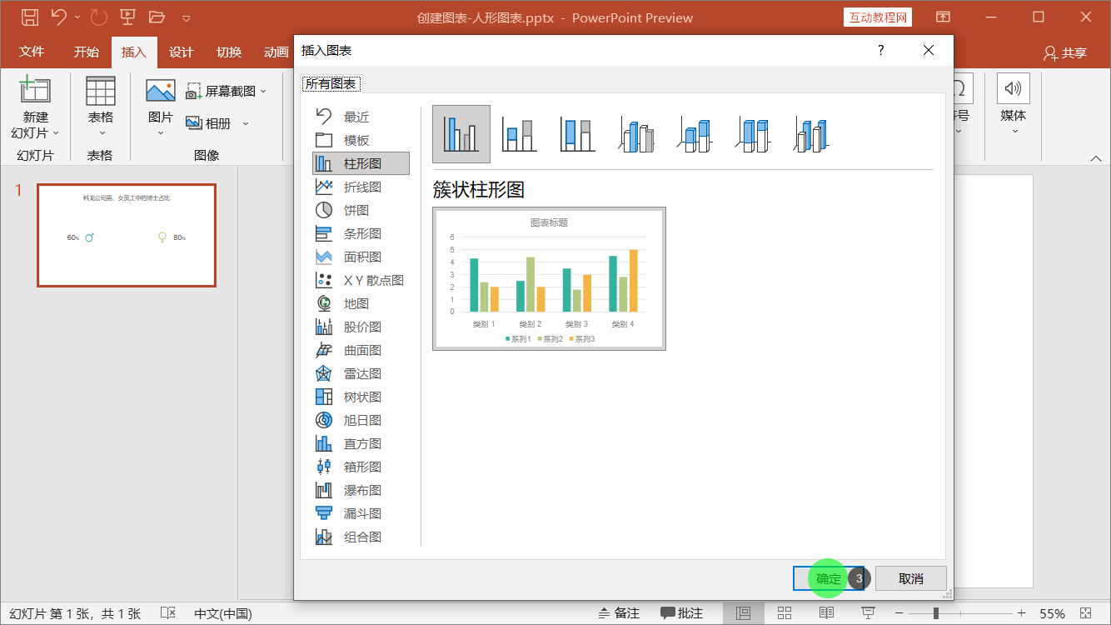The height and width of the screenshot is (625, 1111).
Task: Toggle 批注 comments pane
Action: point(681,613)
